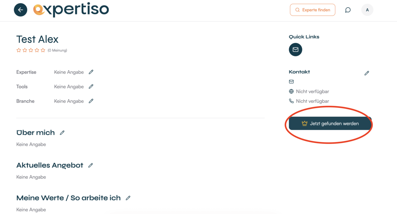Click the mail Quick Link icon

tap(295, 50)
